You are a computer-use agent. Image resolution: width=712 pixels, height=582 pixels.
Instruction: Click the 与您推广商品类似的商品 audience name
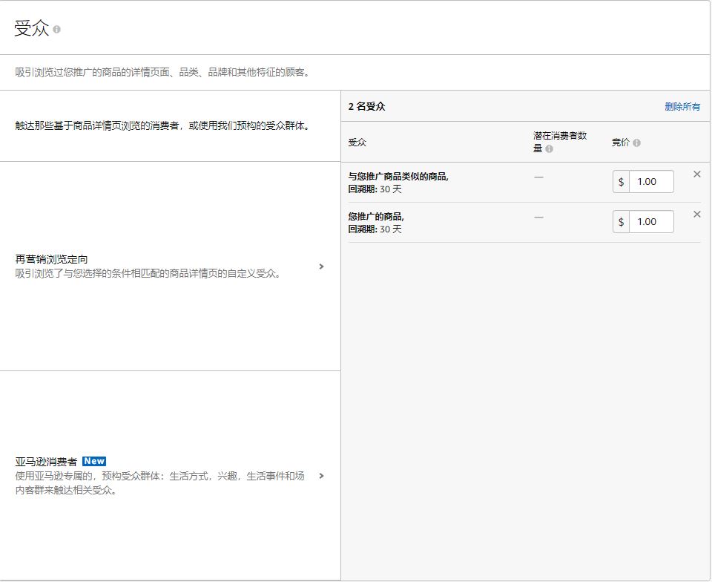[x=398, y=176]
